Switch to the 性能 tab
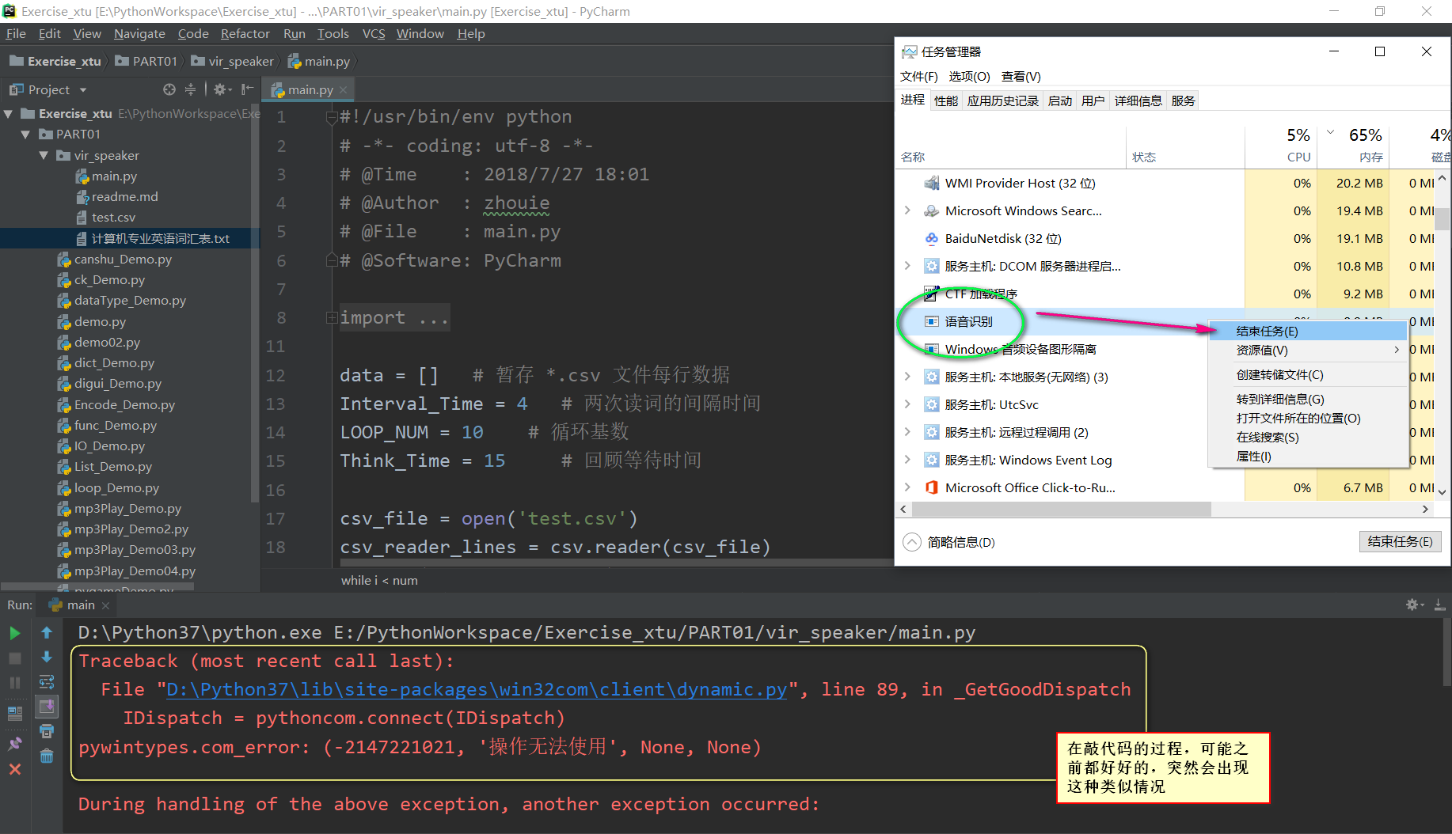Image resolution: width=1452 pixels, height=834 pixels. 946,100
